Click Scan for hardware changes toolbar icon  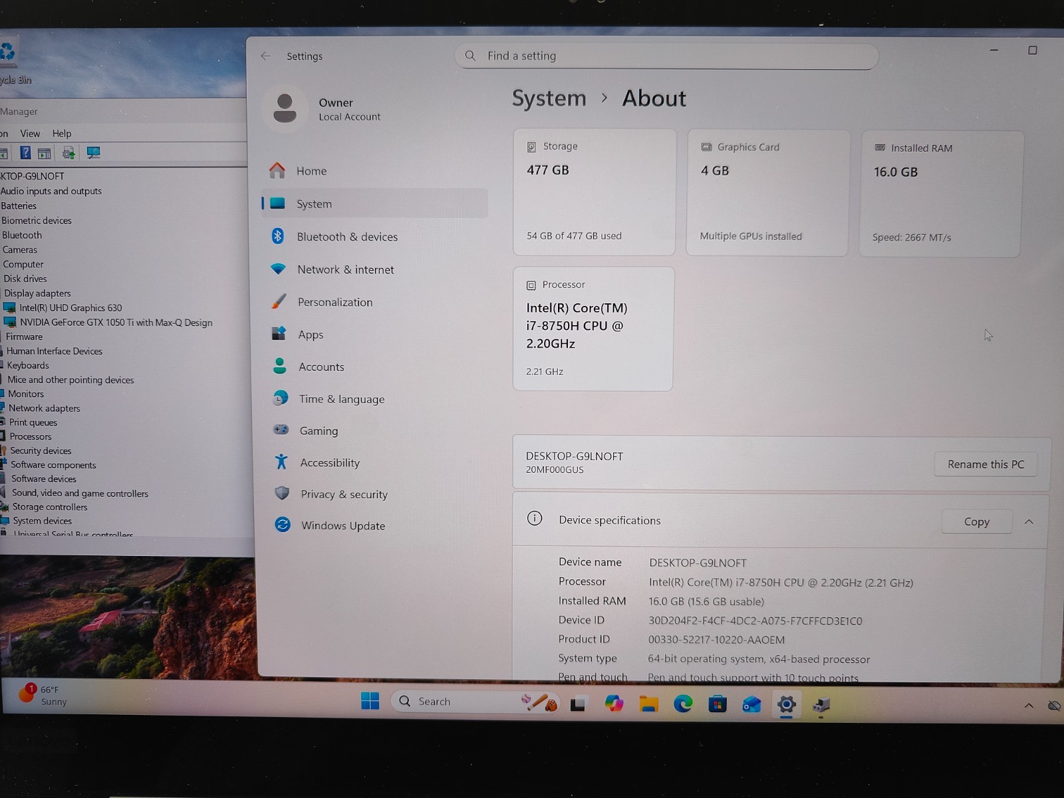click(x=93, y=154)
